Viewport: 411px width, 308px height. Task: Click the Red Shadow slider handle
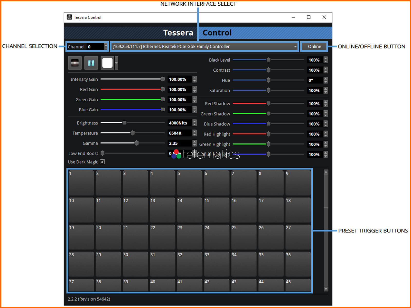point(268,103)
